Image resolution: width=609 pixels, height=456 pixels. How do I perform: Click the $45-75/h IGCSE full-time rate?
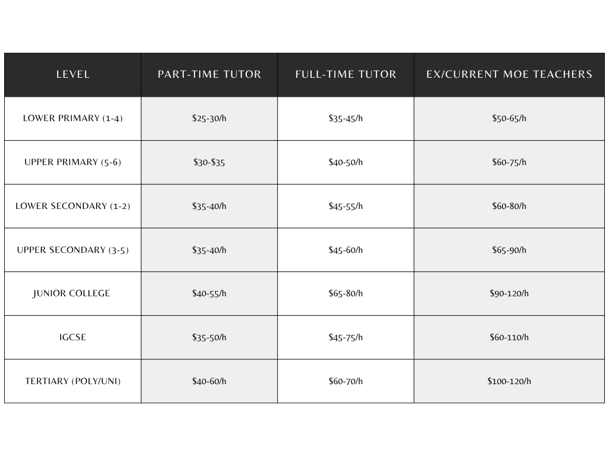[346, 337]
